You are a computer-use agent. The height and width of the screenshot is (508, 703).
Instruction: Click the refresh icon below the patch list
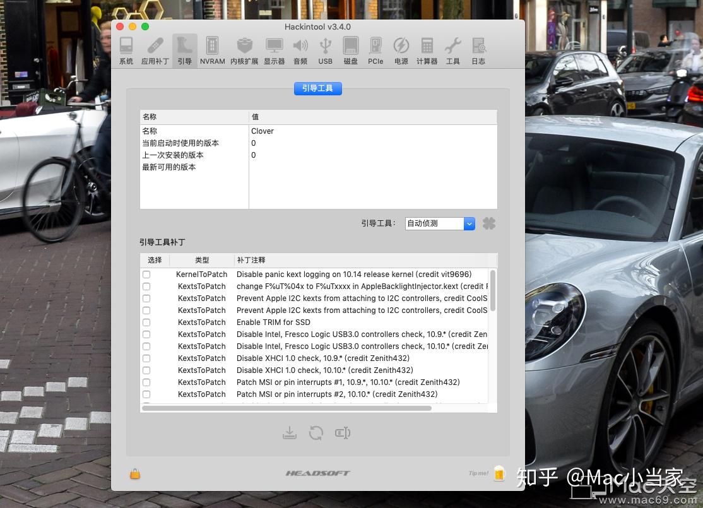[x=316, y=433]
